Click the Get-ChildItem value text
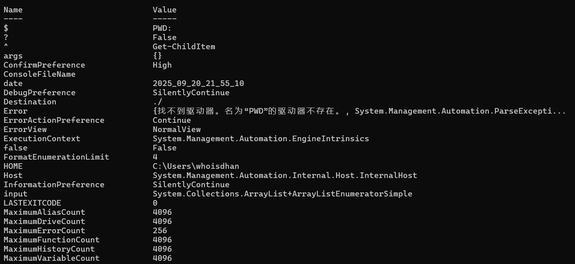Image resolution: width=575 pixels, height=264 pixels. click(x=184, y=46)
